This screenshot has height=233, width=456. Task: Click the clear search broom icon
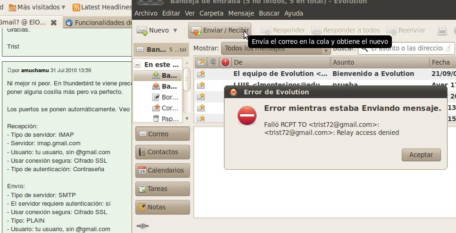click(449, 48)
